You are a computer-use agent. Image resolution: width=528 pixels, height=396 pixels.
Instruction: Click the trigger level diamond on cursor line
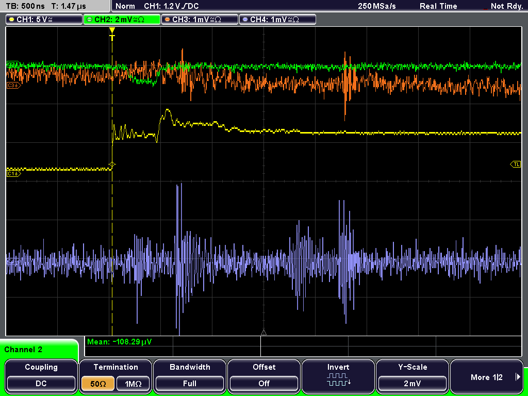[x=112, y=164]
